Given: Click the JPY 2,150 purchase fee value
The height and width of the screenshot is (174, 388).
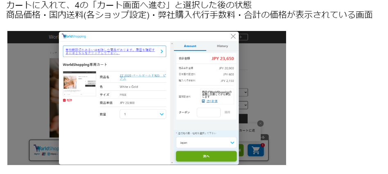Looking at the screenshot, I should [x=227, y=81].
